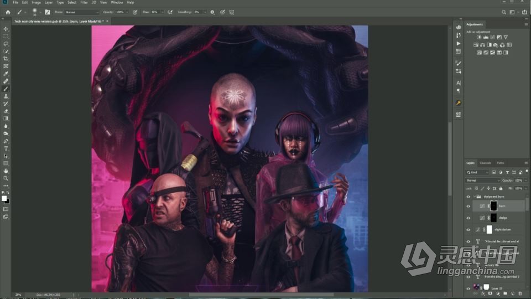Add a Brightness/Contrast adjustment
Image resolution: width=531 pixels, height=299 pixels.
click(x=479, y=37)
